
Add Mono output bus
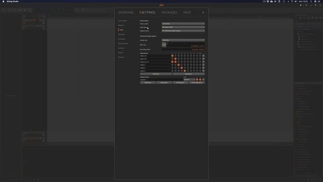click(148, 82)
